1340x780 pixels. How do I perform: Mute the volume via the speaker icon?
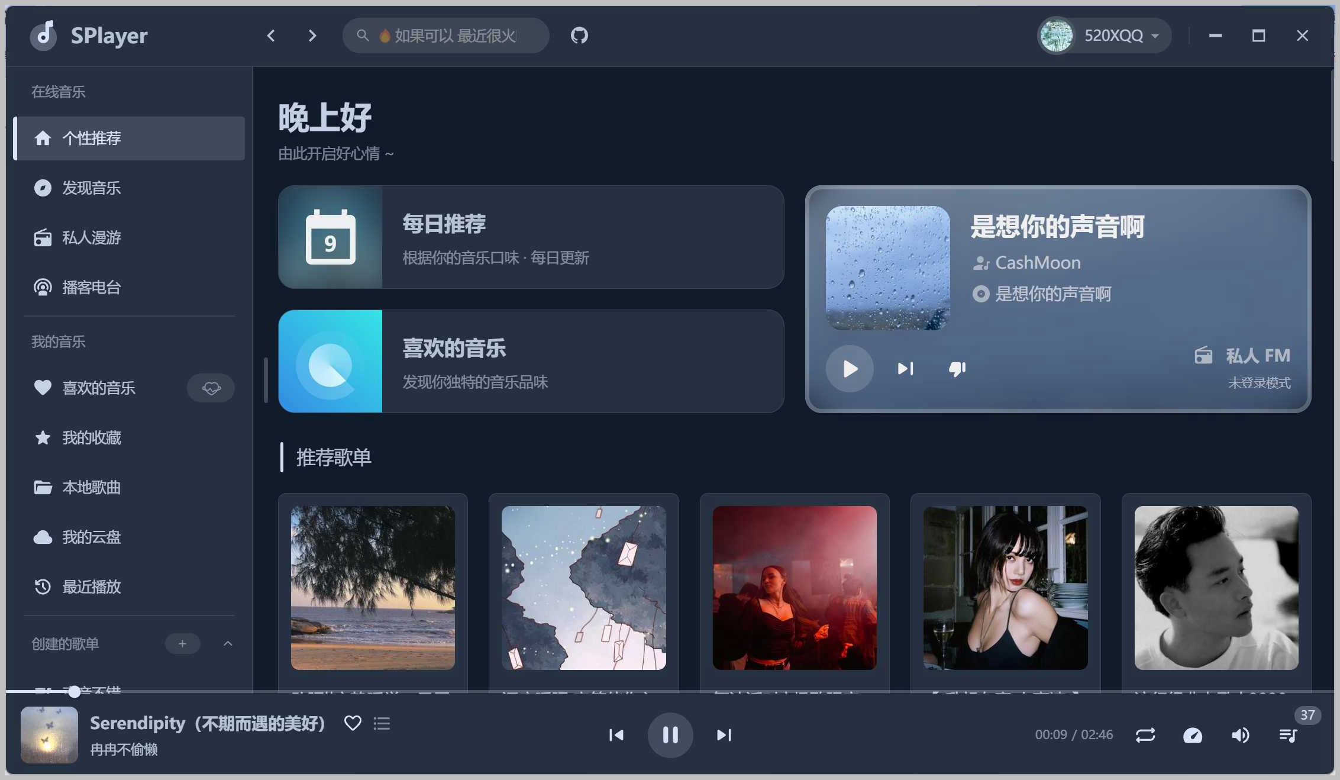click(x=1241, y=735)
